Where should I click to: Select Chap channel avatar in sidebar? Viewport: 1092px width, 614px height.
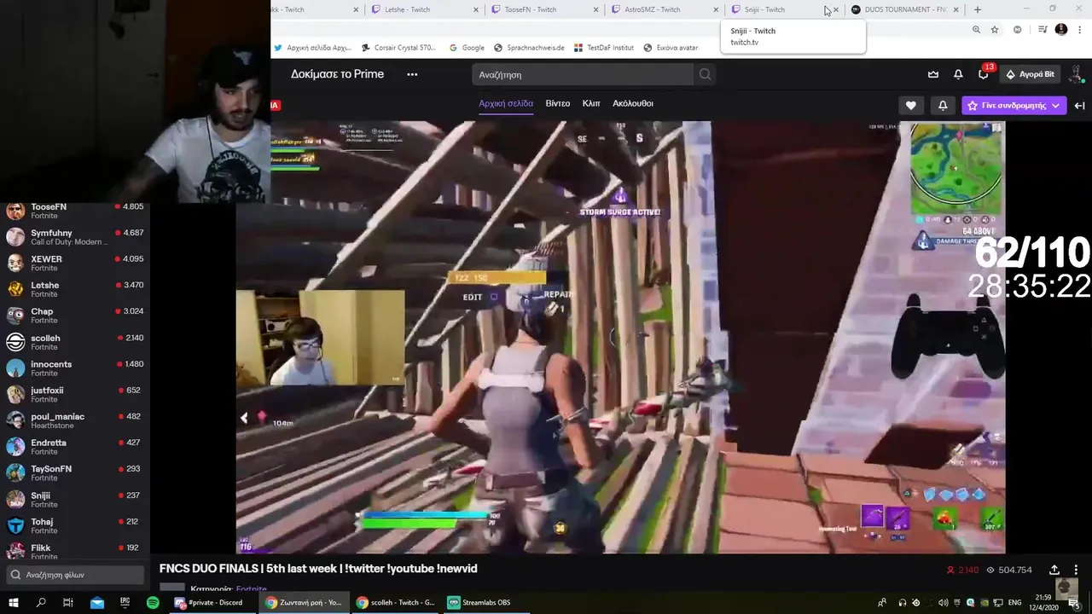15,316
